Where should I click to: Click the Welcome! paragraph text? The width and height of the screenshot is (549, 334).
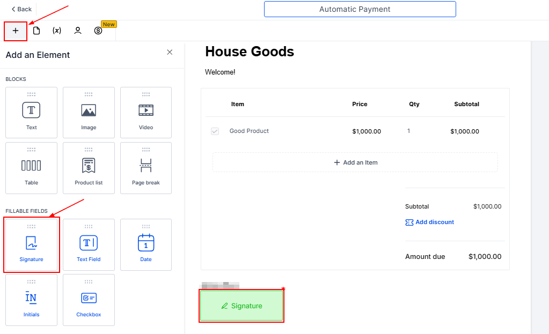pos(220,72)
